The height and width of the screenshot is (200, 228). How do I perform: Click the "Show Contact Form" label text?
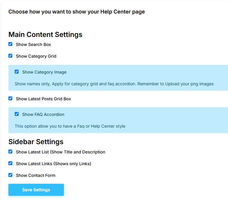point(35,175)
